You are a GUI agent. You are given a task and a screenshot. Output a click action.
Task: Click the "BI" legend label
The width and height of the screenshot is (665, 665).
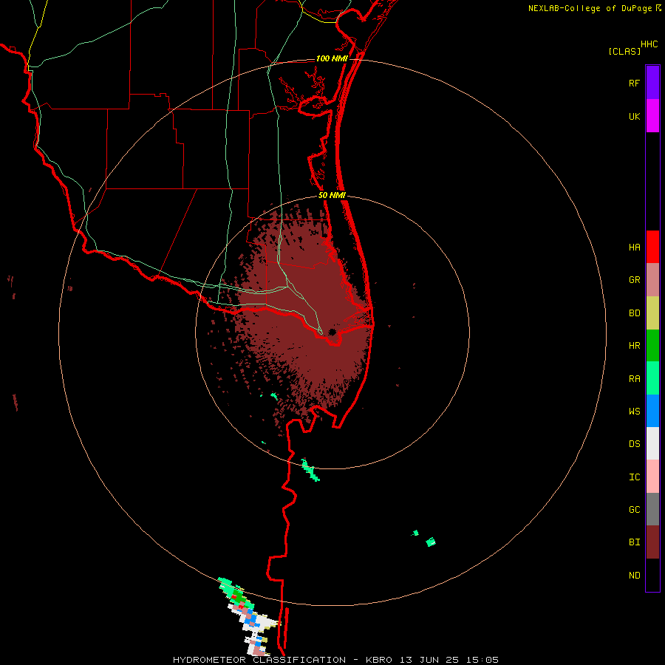[634, 542]
